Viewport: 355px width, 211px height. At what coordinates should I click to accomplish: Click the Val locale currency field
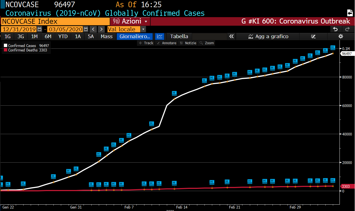pyautogui.click(x=124, y=29)
